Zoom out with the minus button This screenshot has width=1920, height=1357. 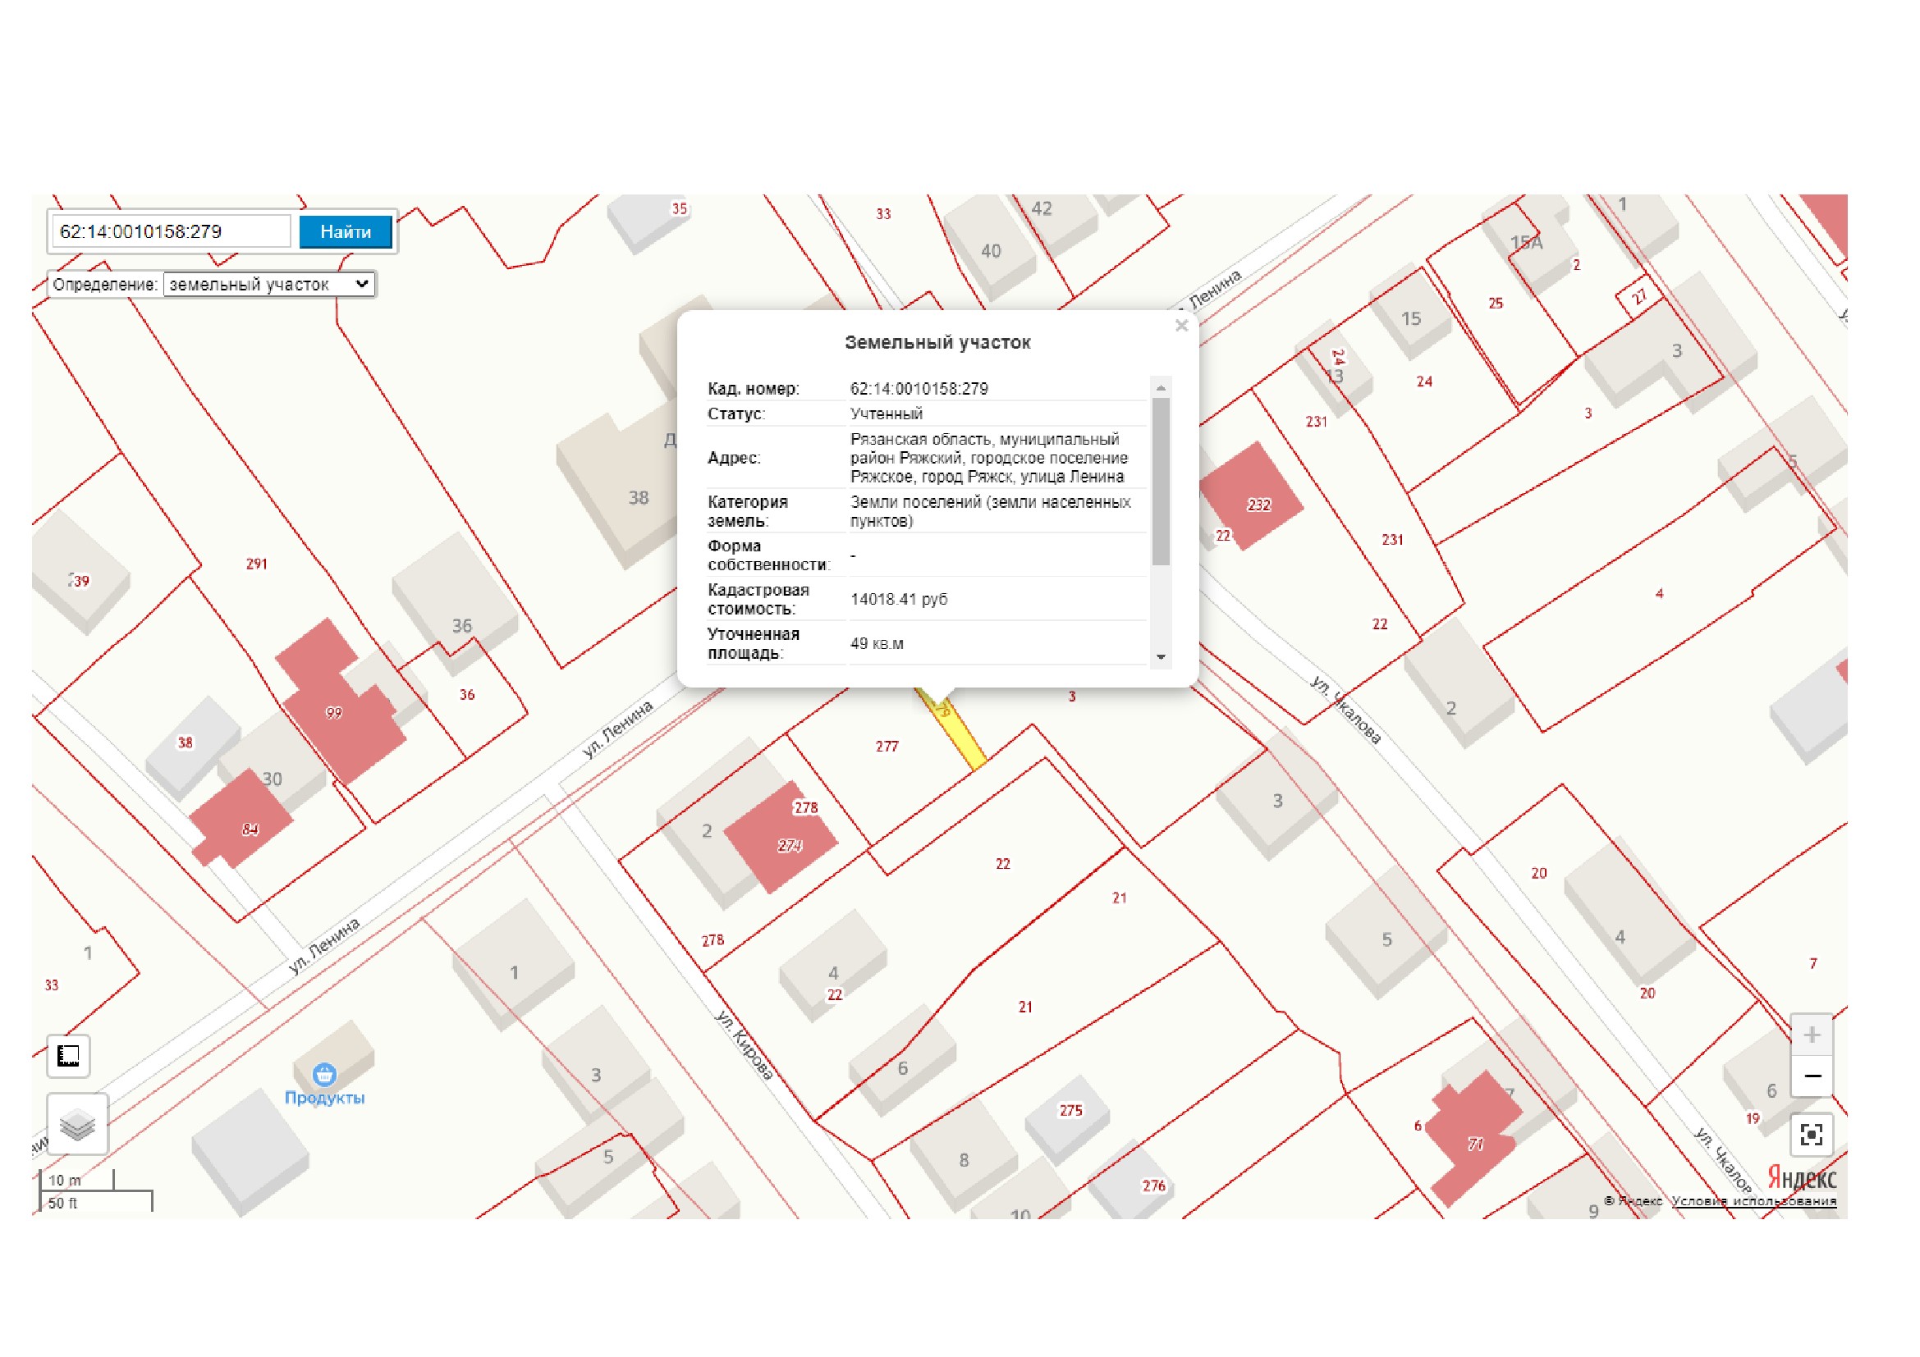tap(1812, 1076)
